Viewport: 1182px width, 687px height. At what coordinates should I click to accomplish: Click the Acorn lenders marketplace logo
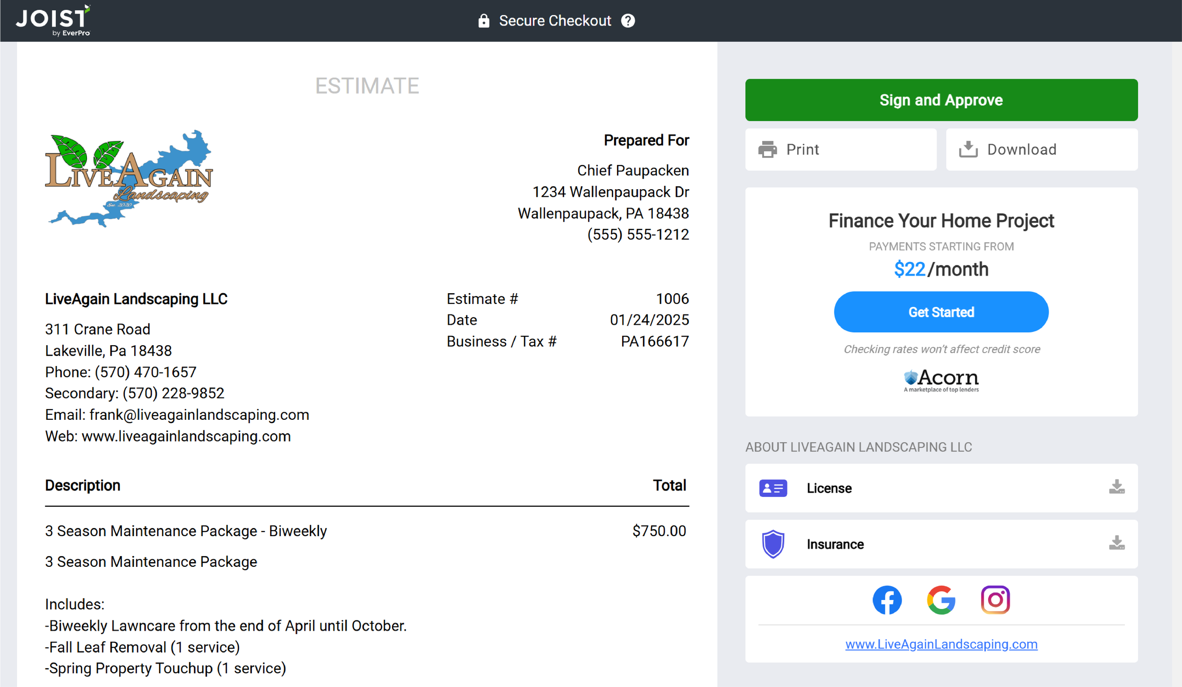(x=941, y=381)
